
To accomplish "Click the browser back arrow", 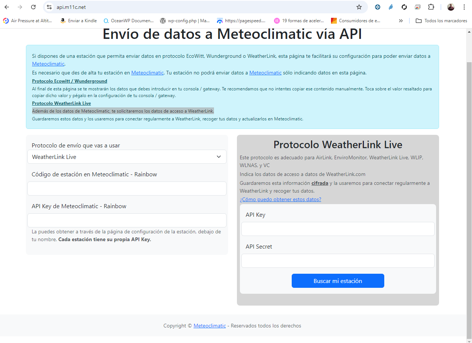I will pos(7,7).
